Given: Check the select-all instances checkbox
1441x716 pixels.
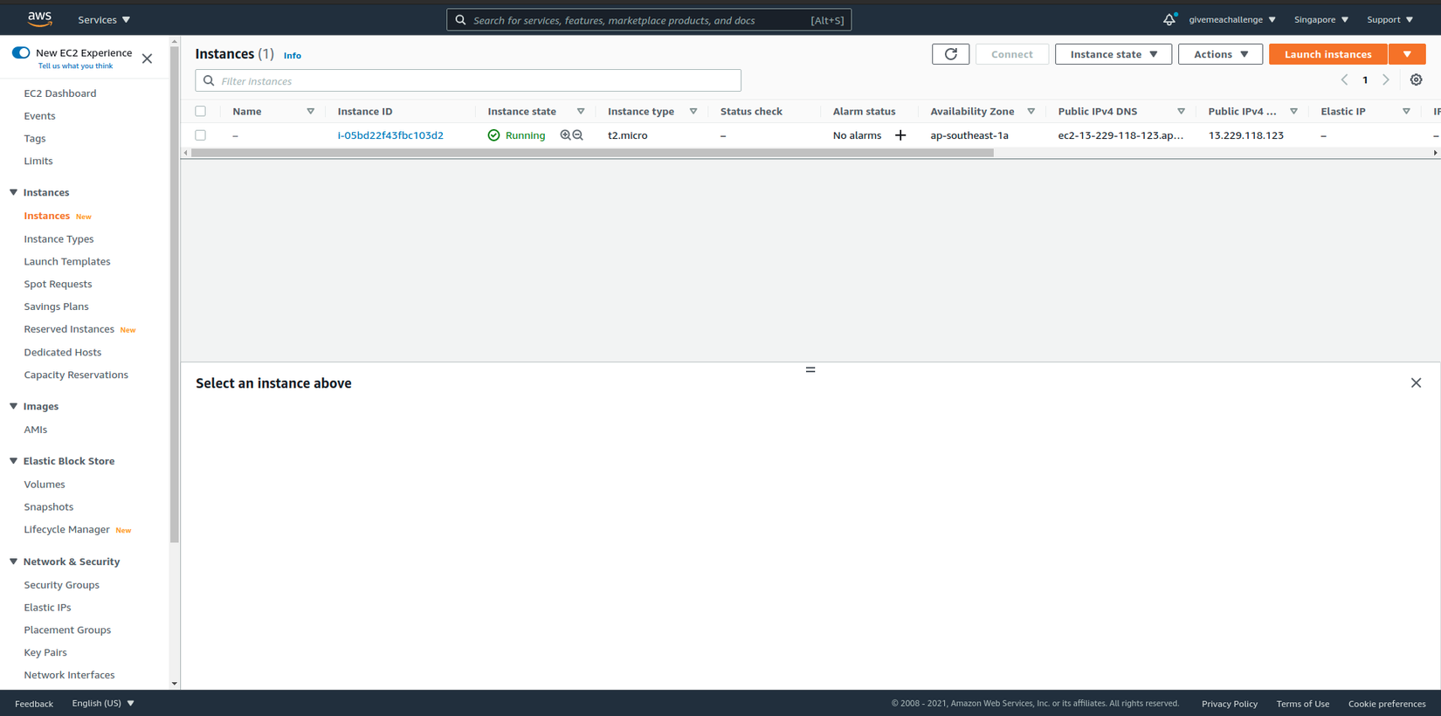Looking at the screenshot, I should tap(201, 112).
